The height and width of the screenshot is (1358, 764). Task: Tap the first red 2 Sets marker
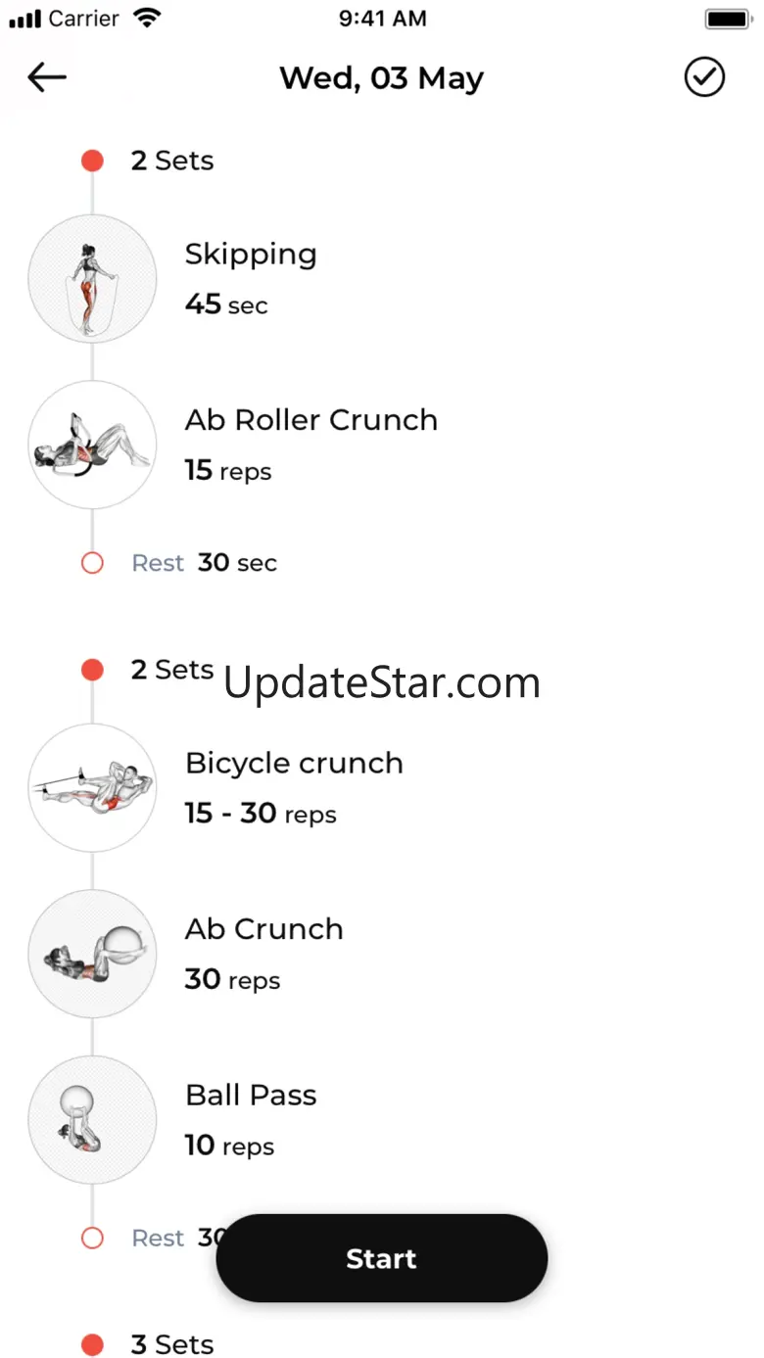(92, 161)
